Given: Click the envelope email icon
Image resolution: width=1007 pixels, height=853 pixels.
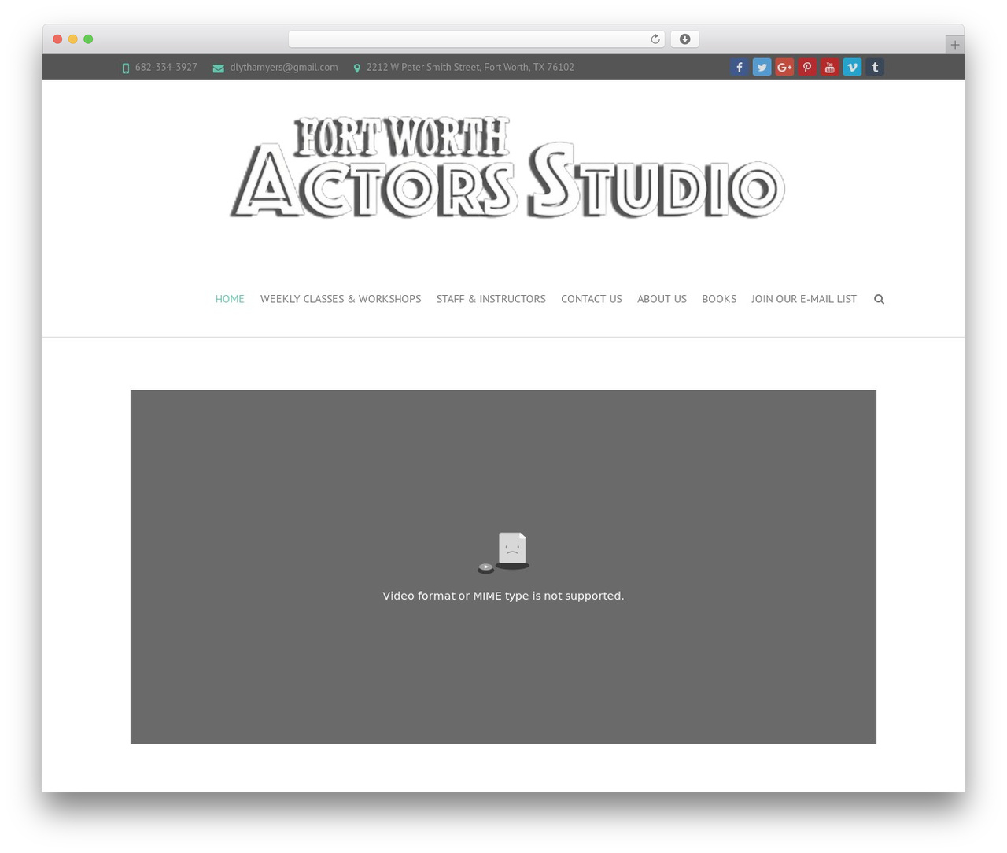Looking at the screenshot, I should [219, 68].
